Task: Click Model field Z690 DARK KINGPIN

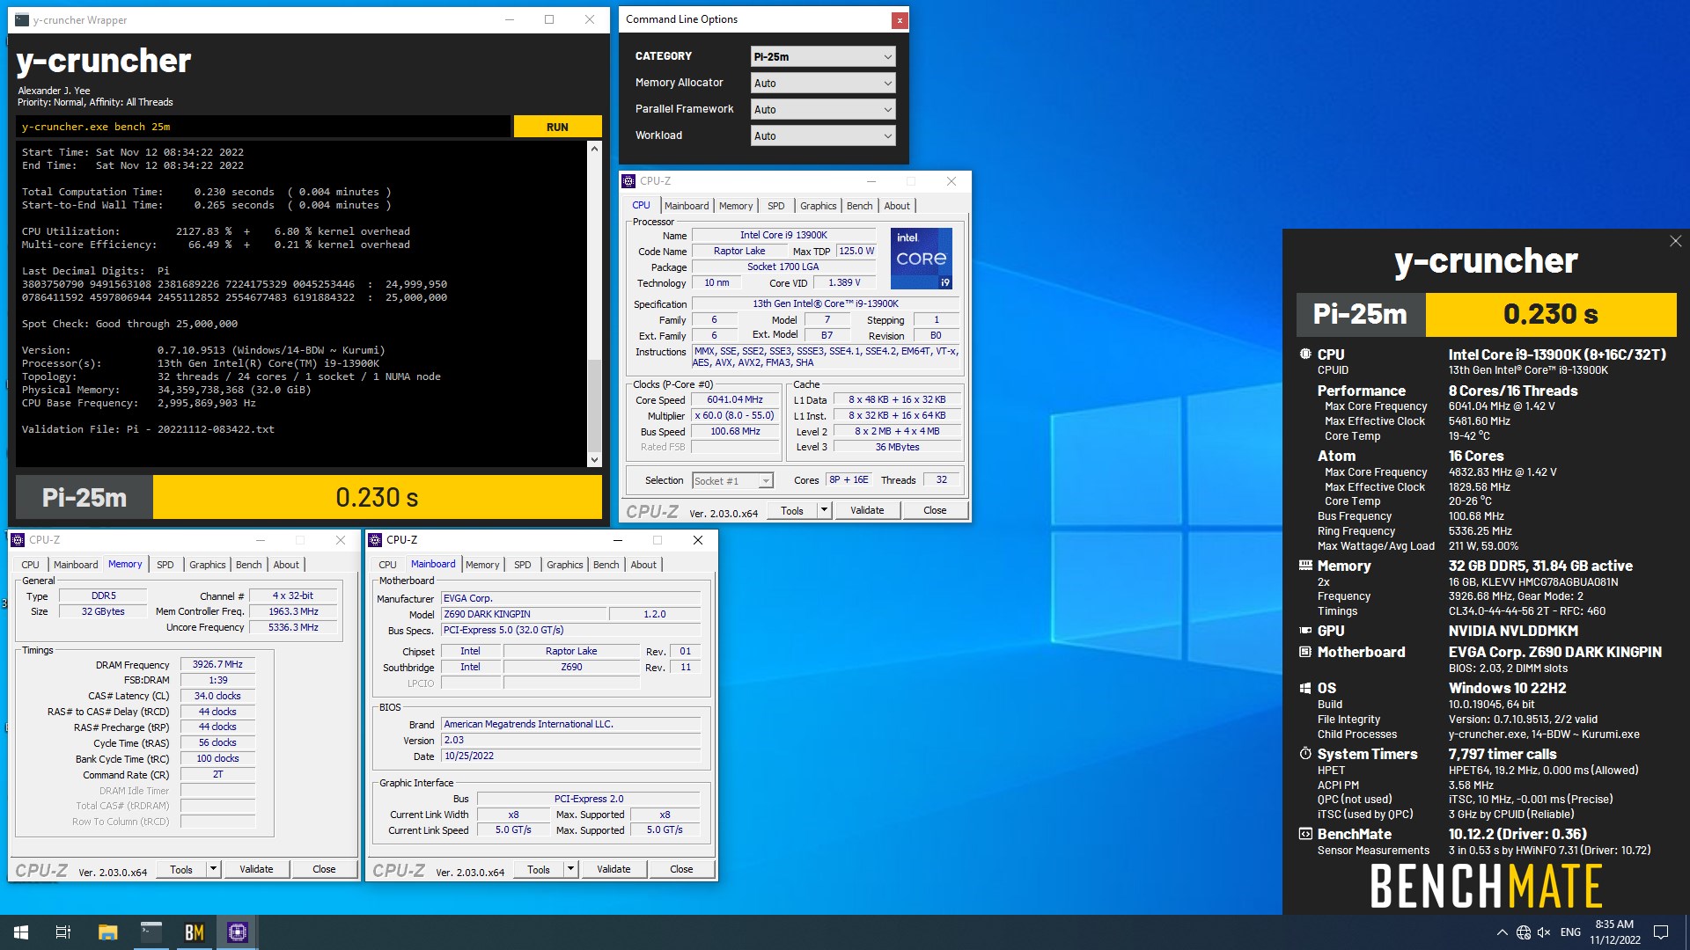Action: point(523,614)
